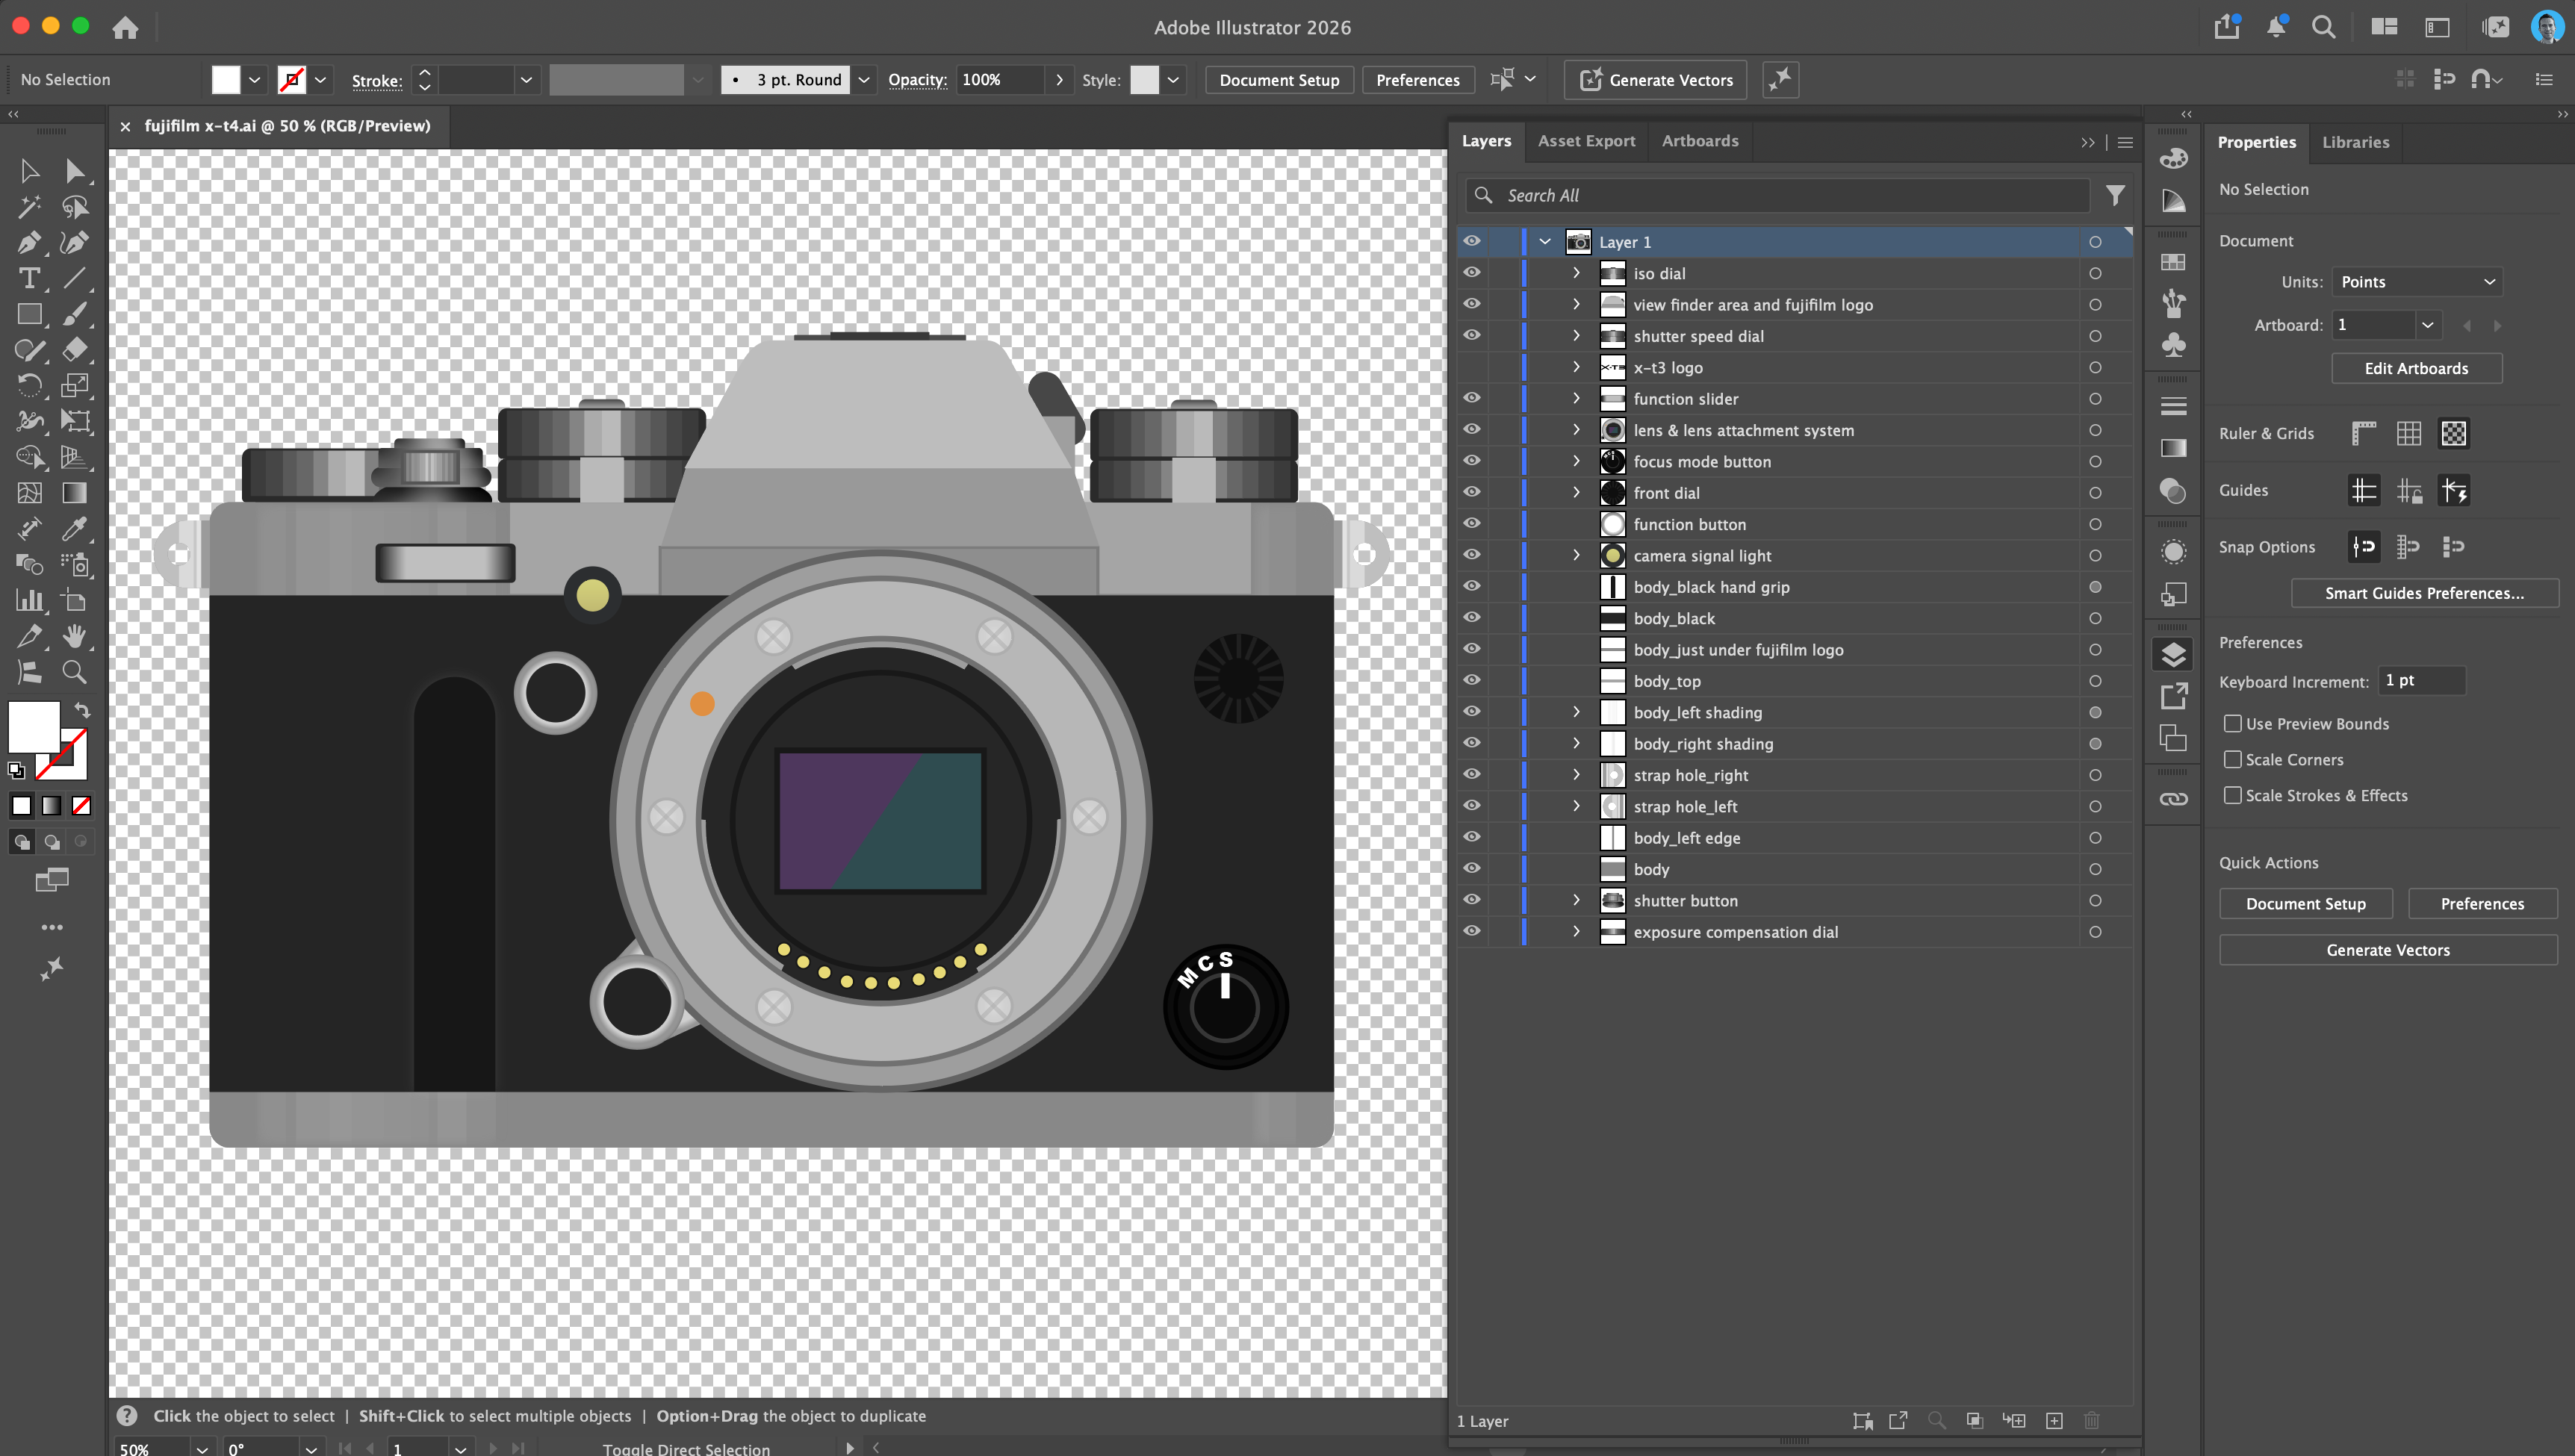Select the Hand tool
This screenshot has height=1456, width=2575.
click(75, 636)
